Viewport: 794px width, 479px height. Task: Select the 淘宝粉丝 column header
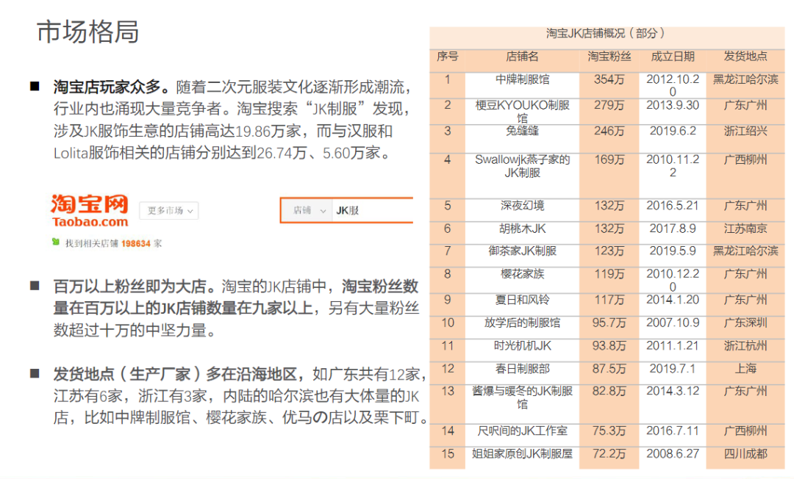tap(609, 57)
